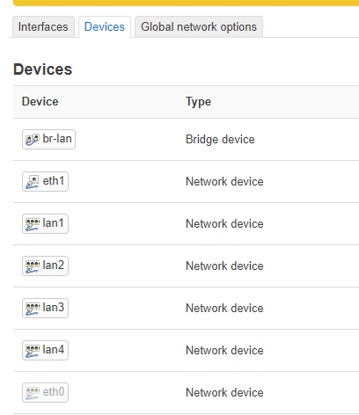Click the eth0 Network device type cell

pos(224,393)
